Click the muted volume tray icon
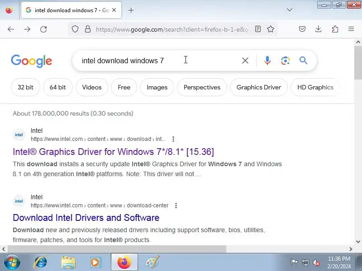This screenshot has height=271, width=362. (x=316, y=262)
